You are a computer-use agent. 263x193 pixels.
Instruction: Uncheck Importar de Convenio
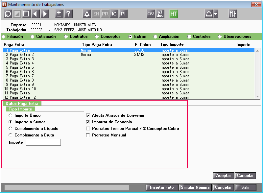point(88,122)
